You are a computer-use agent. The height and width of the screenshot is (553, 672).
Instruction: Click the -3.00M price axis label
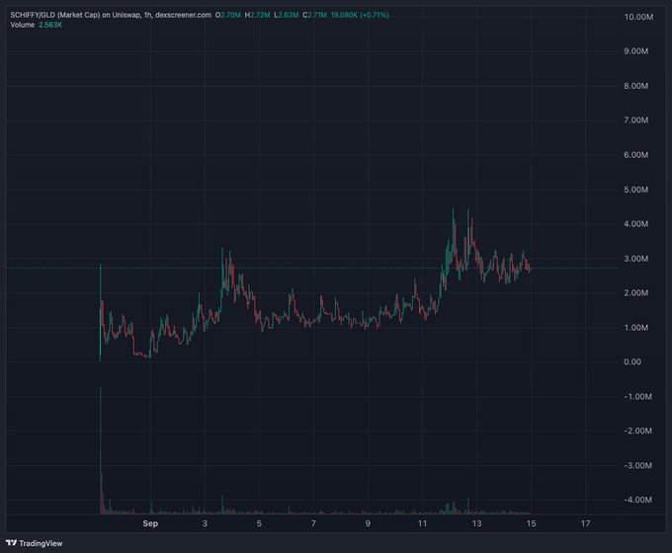point(637,466)
